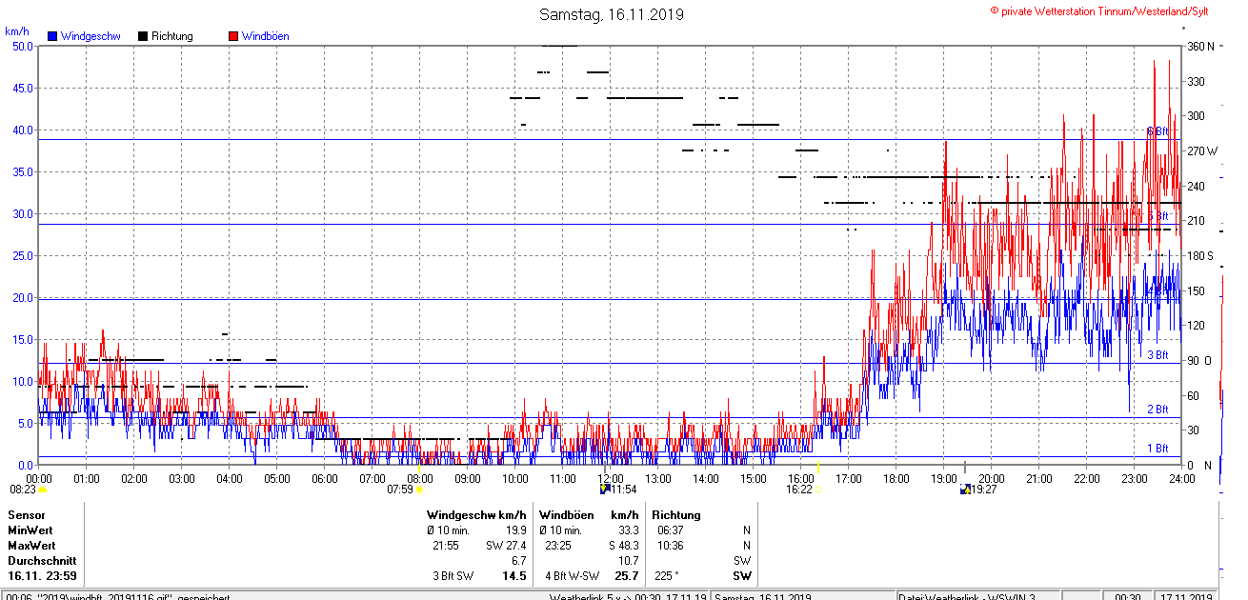Click the 06:00 tick on the time axis

tap(324, 478)
